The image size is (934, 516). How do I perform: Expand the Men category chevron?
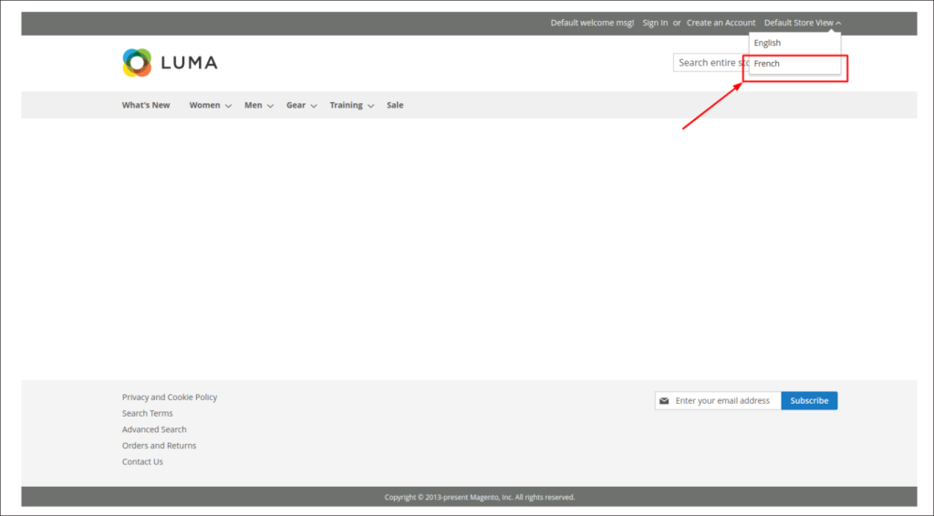tap(270, 106)
